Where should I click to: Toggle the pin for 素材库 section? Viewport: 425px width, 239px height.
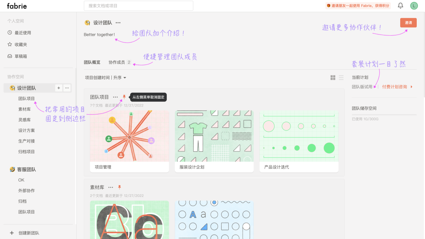[x=120, y=187]
